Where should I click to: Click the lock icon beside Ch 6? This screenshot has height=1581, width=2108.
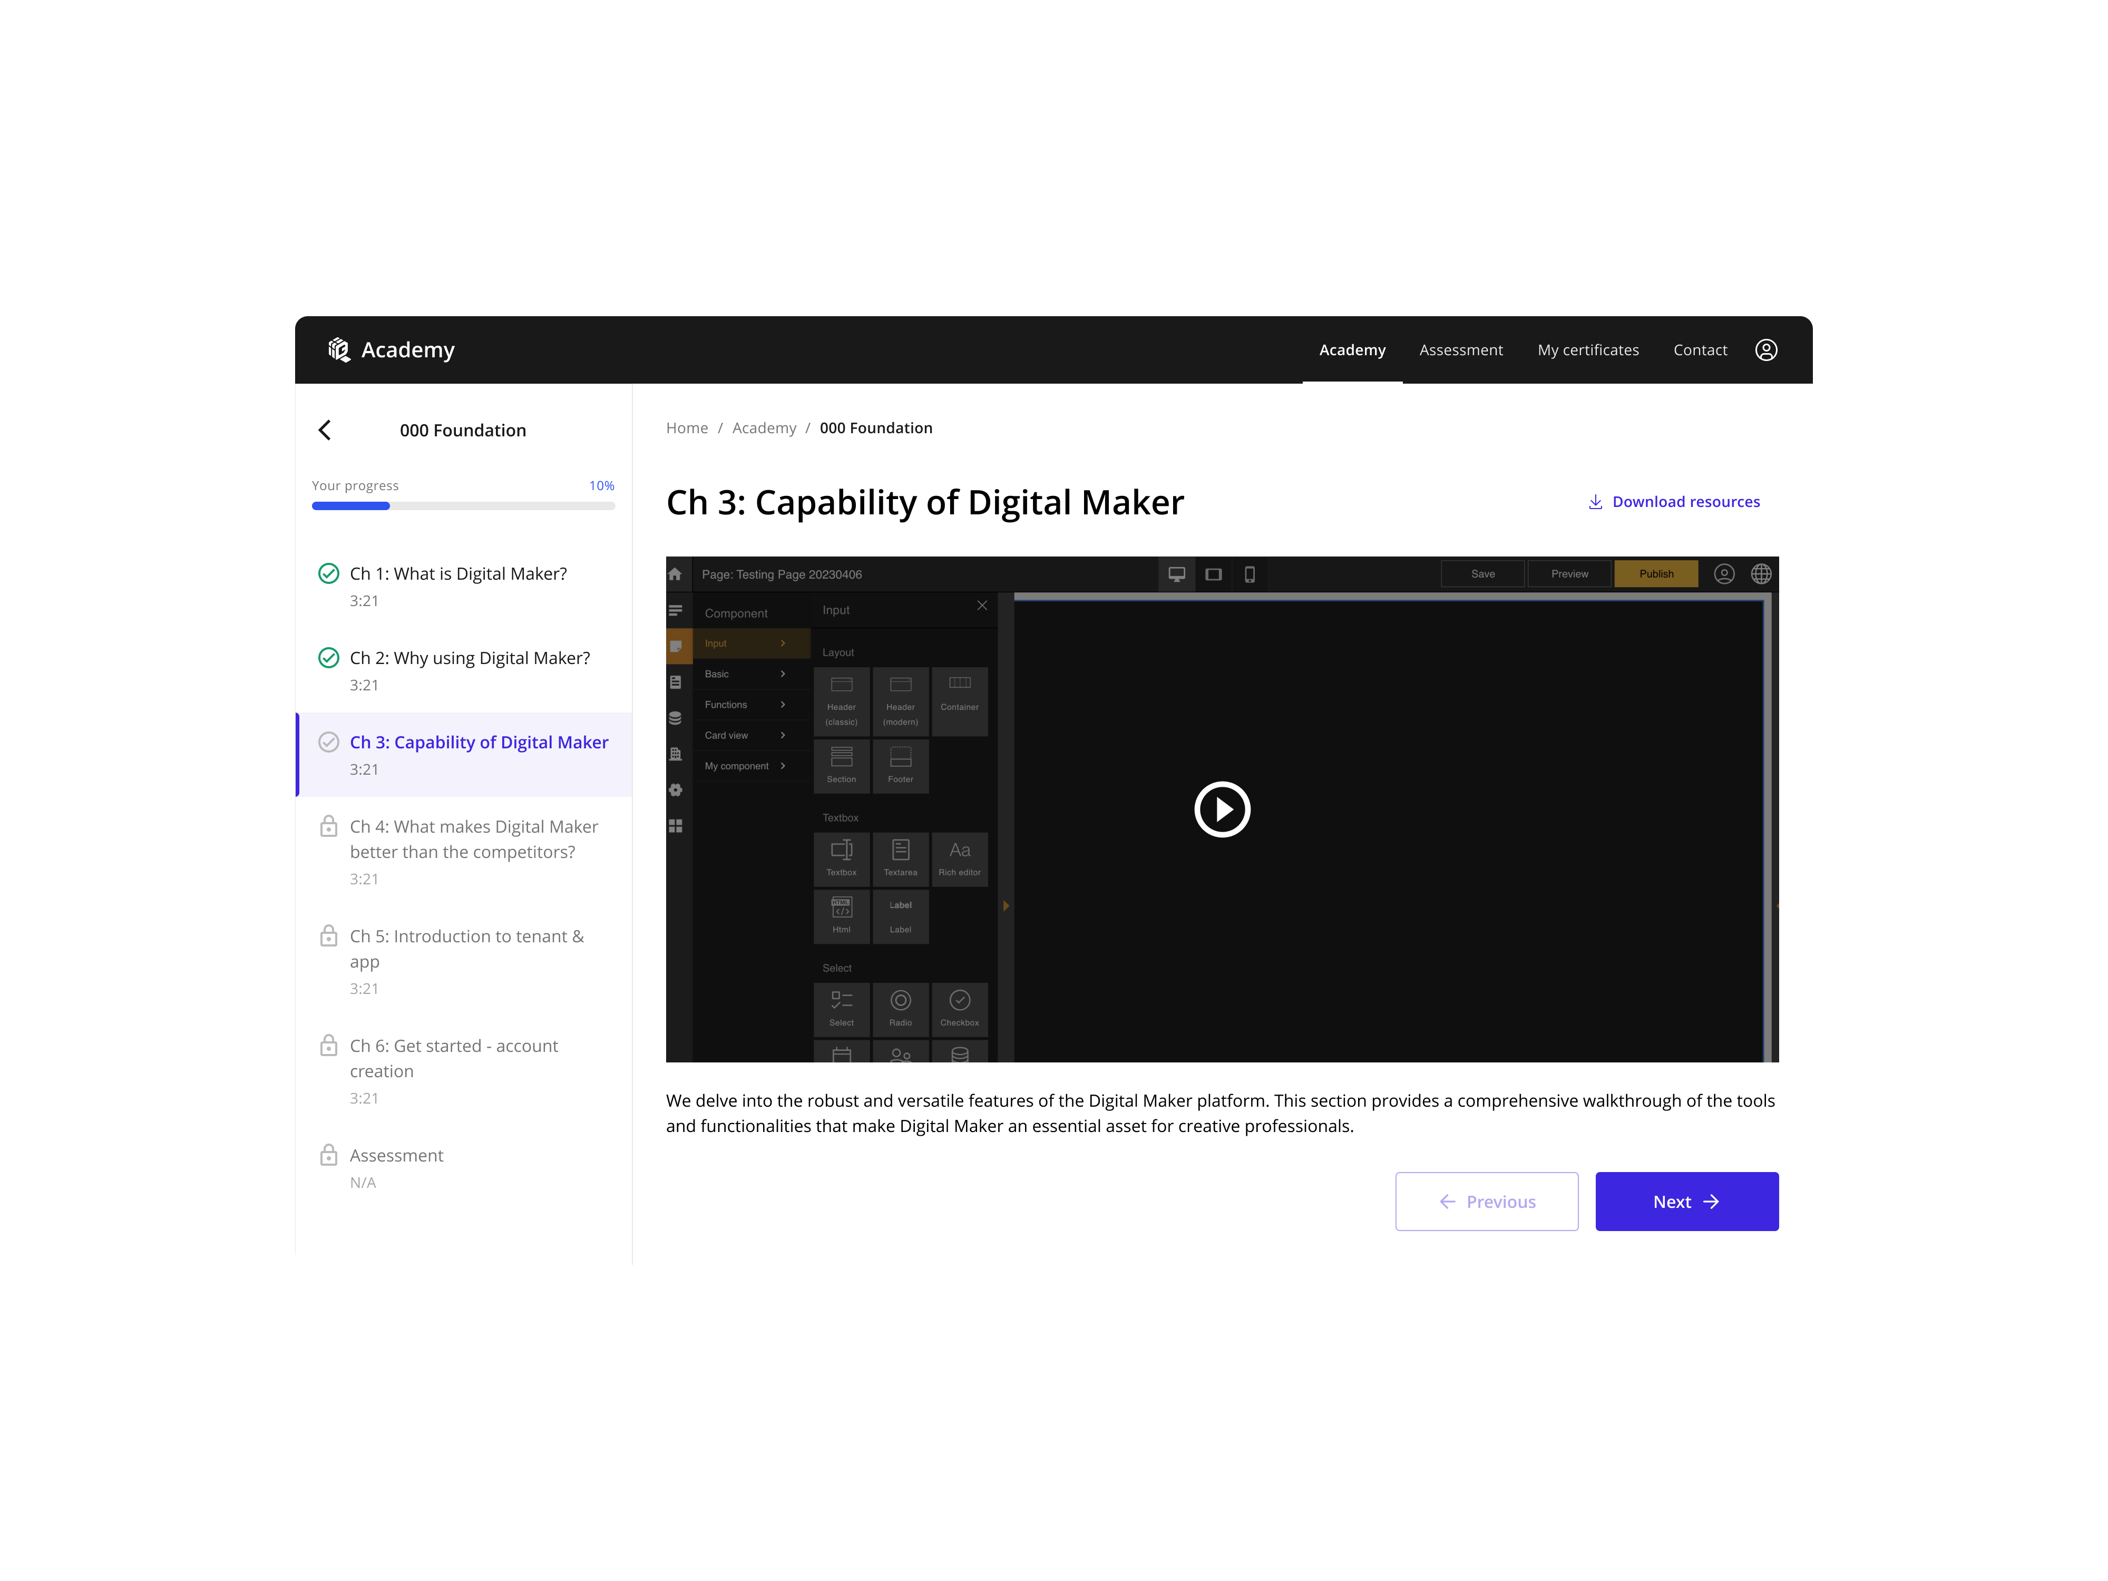pyautogui.click(x=329, y=1045)
